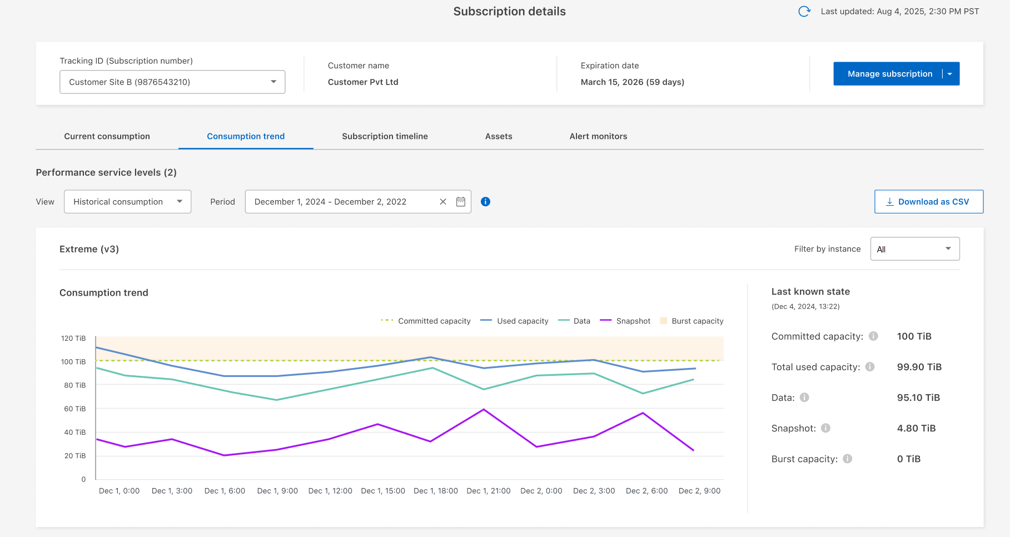Click the blue info icon next to Period
The width and height of the screenshot is (1010, 537).
tap(485, 202)
